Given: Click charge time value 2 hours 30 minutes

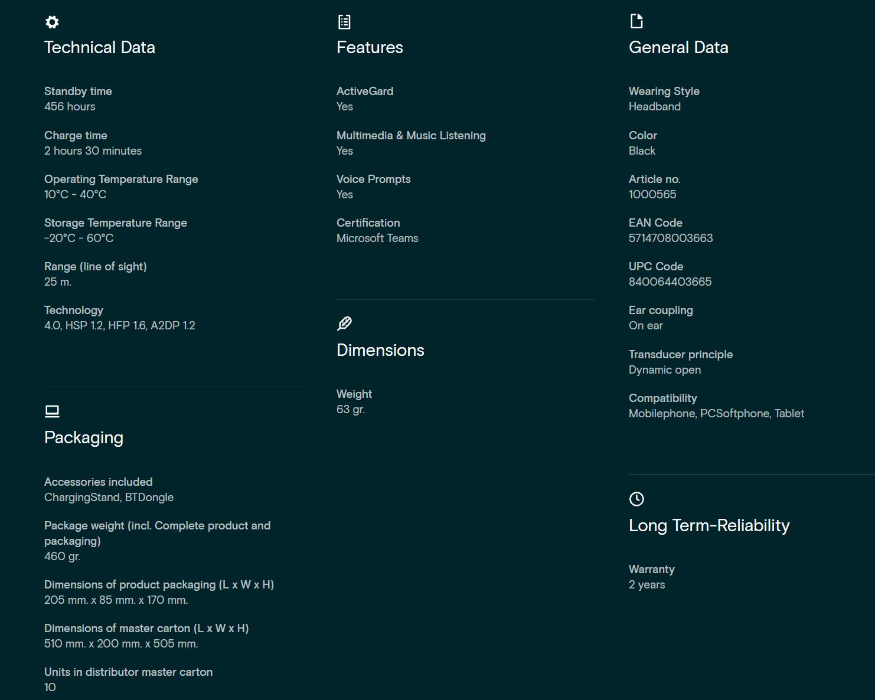Looking at the screenshot, I should (x=93, y=151).
